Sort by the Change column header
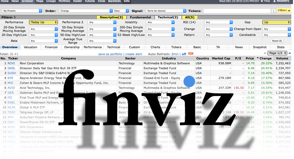Screen dimensions: 294x159 point(265,58)
